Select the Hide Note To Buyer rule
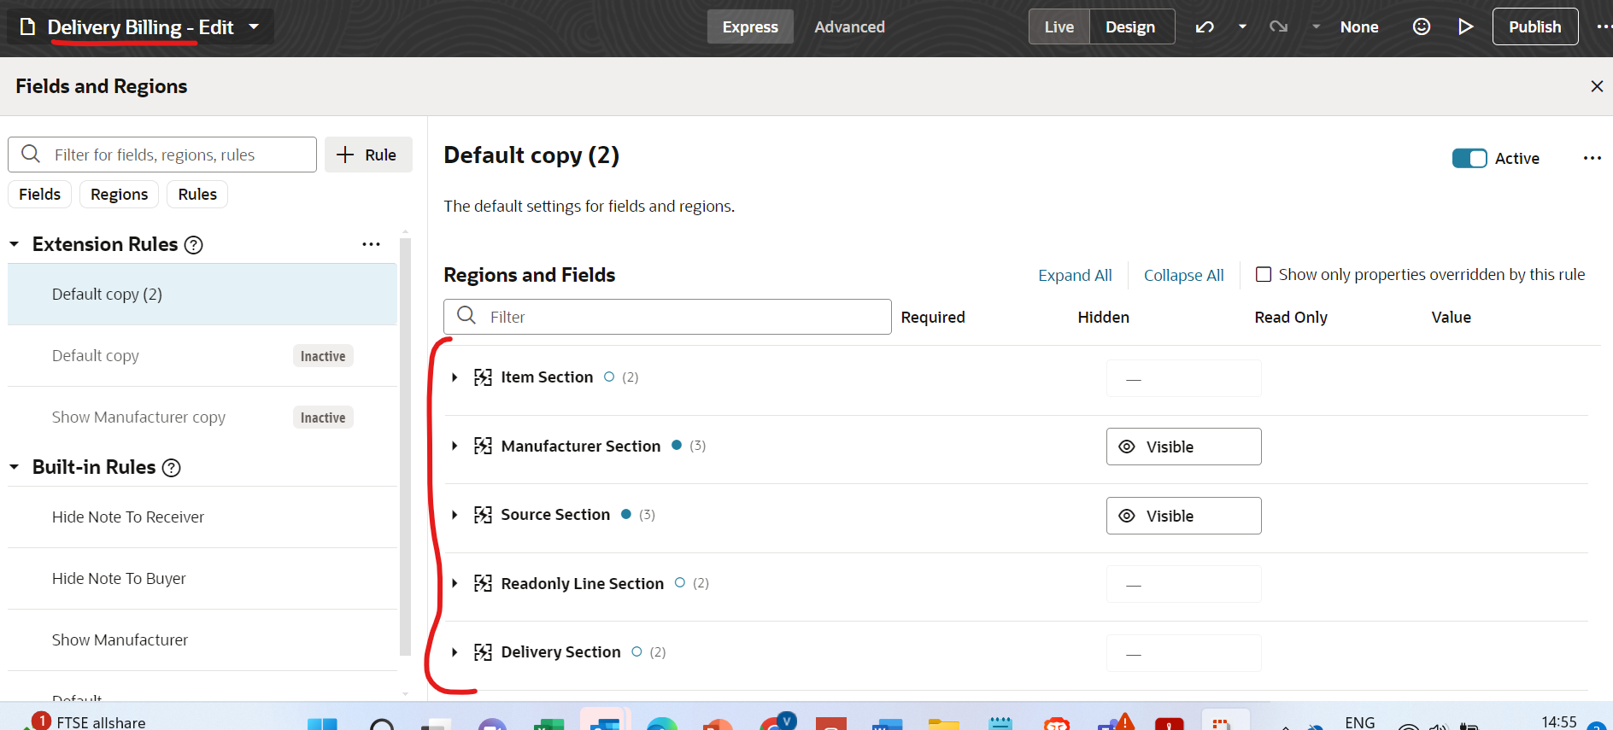The height and width of the screenshot is (730, 1613). 202,578
